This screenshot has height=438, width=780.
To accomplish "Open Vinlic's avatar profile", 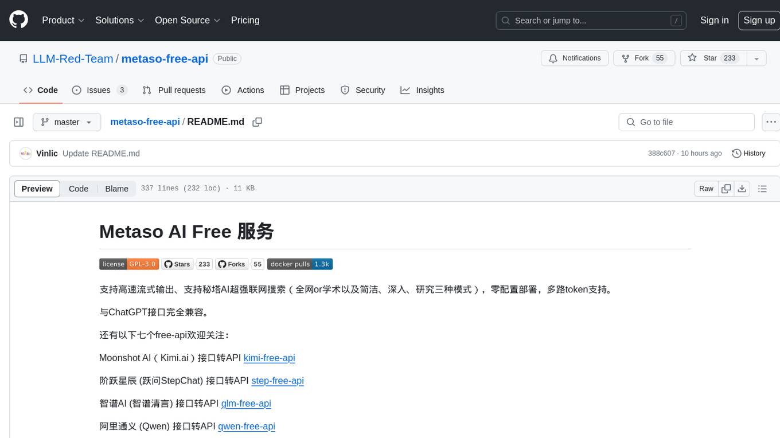I will point(25,154).
